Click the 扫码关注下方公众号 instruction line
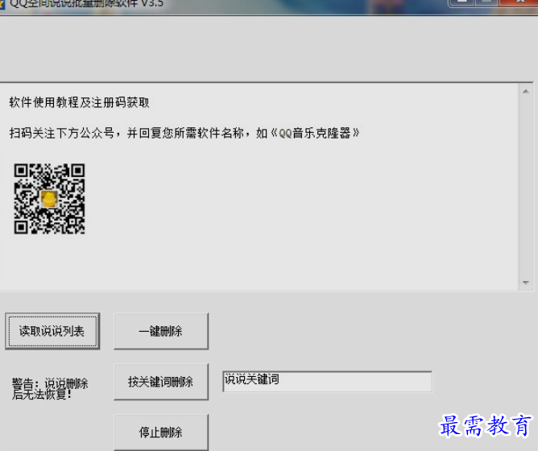This screenshot has width=538, height=451. pyautogui.click(x=184, y=133)
